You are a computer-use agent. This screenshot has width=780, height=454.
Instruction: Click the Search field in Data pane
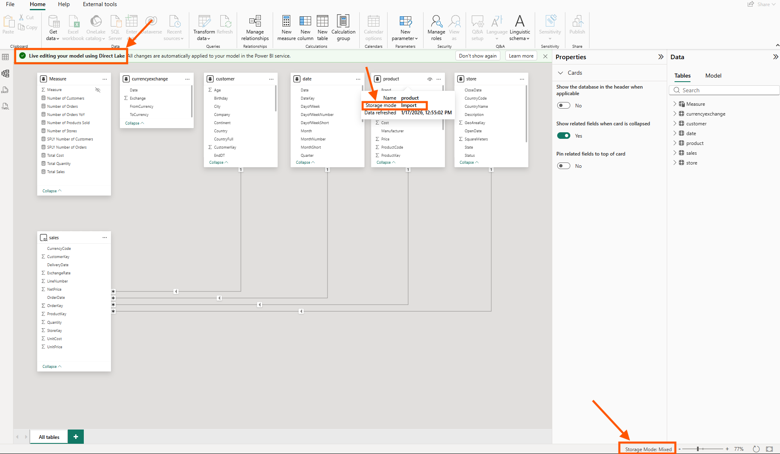tap(724, 90)
